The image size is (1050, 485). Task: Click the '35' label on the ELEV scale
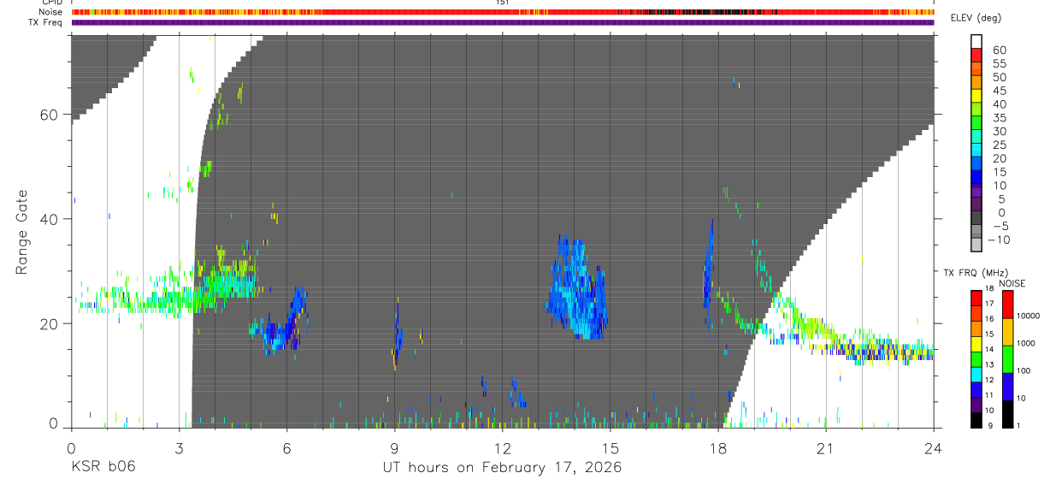tap(998, 118)
